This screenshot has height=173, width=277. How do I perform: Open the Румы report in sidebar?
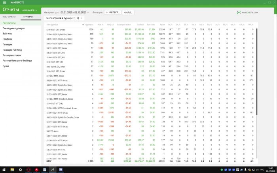[6, 66]
